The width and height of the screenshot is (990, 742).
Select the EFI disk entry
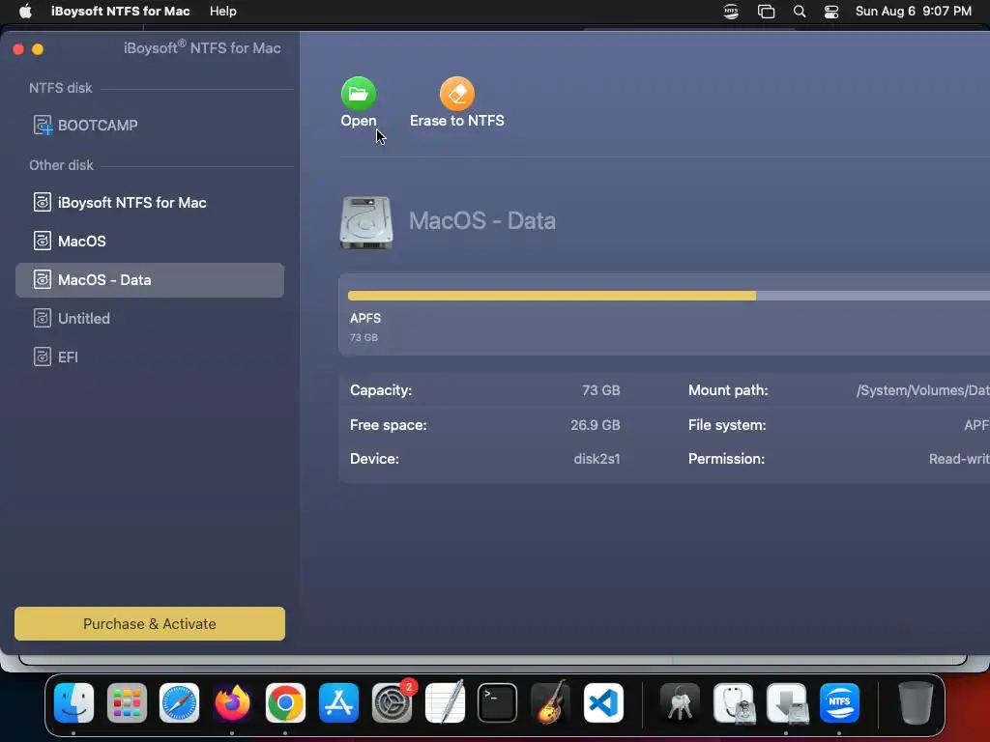tap(150, 357)
